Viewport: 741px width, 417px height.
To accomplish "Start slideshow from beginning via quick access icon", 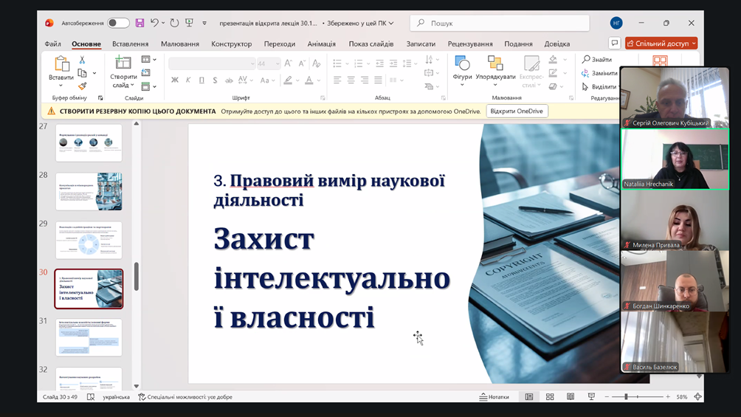I will click(x=189, y=23).
